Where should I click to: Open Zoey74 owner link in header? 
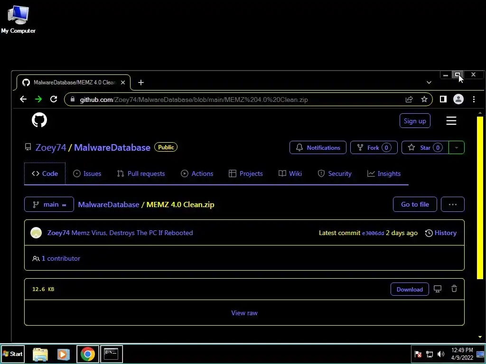51,148
